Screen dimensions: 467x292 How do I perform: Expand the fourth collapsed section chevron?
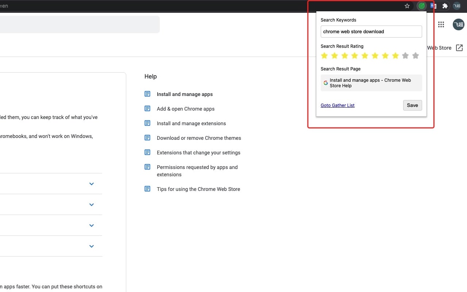(92, 246)
